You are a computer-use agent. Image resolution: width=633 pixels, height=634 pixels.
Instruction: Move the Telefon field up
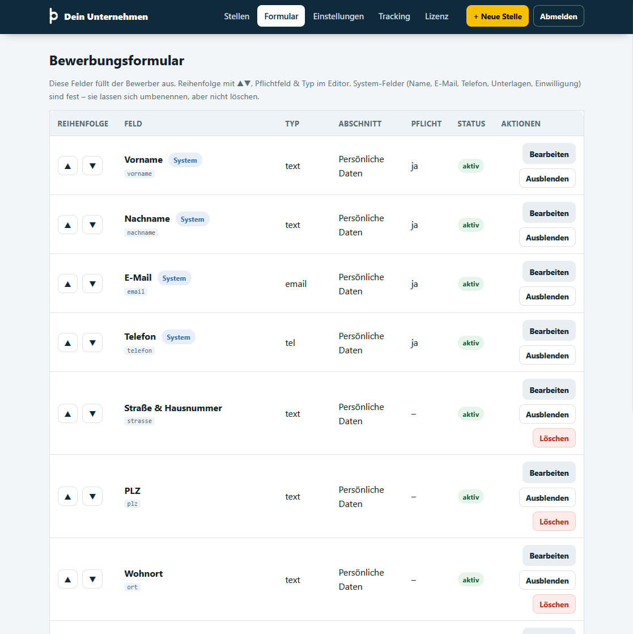[x=68, y=343]
